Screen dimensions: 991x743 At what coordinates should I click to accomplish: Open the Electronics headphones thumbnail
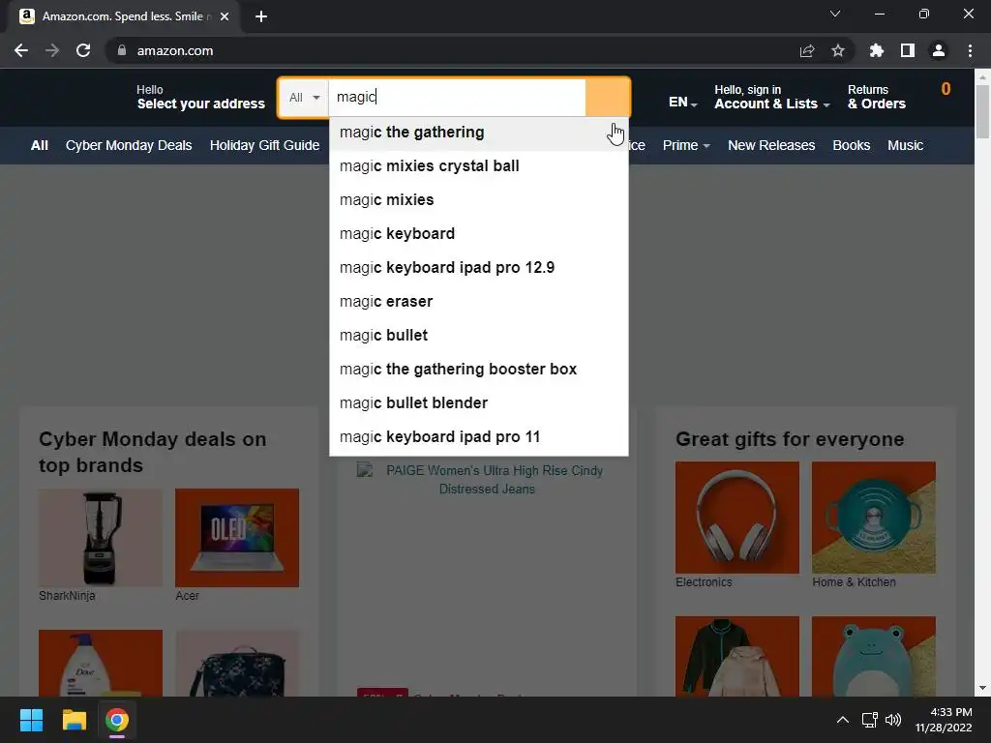point(736,518)
